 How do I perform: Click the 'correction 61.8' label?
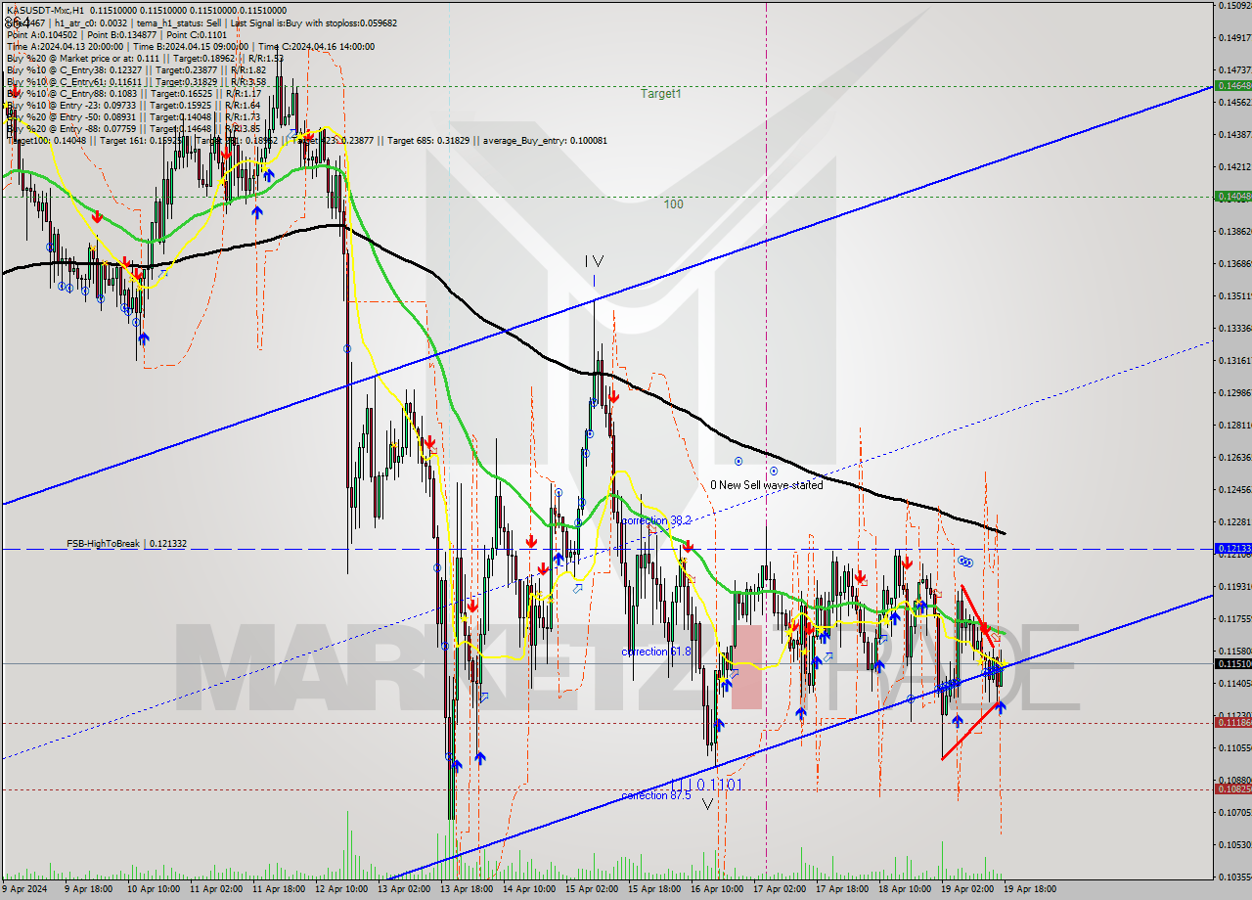pyautogui.click(x=657, y=652)
